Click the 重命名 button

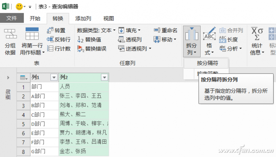(x=165, y=30)
